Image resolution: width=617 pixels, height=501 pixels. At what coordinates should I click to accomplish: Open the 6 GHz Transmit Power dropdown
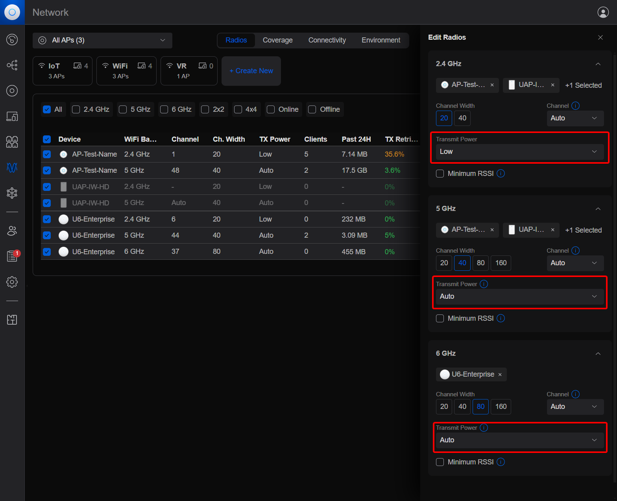click(x=520, y=440)
